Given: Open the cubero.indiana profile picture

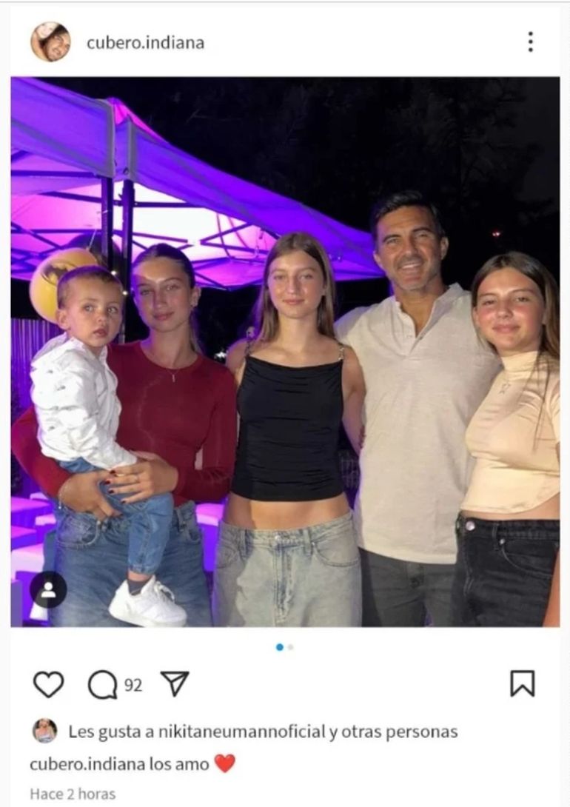Looking at the screenshot, I should [x=50, y=41].
